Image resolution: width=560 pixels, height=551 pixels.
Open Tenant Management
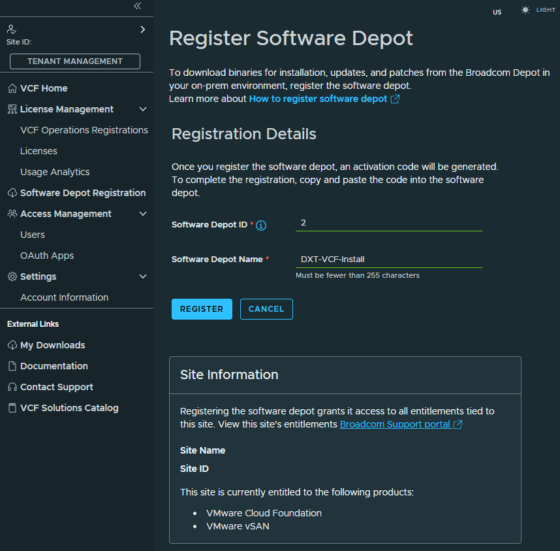[75, 61]
